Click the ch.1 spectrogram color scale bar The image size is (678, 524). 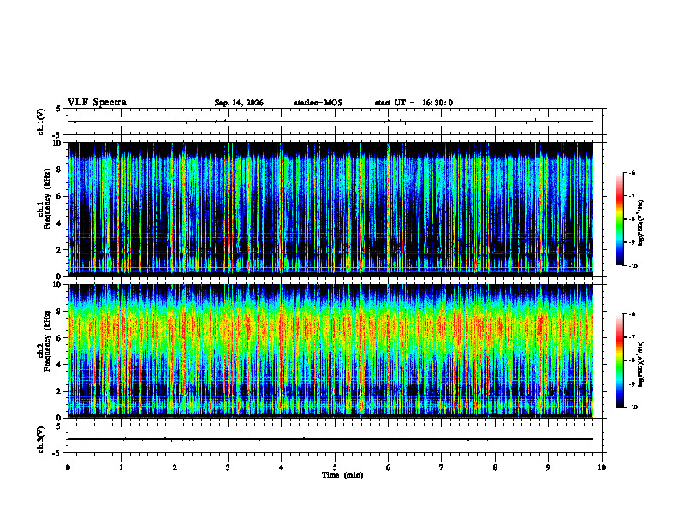[619, 219]
